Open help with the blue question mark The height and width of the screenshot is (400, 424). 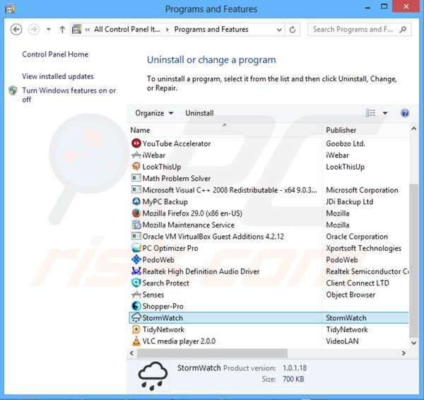404,113
